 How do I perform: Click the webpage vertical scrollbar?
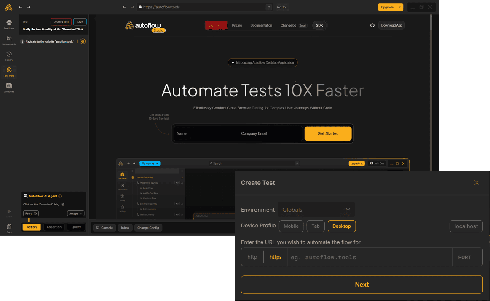pos(431,23)
